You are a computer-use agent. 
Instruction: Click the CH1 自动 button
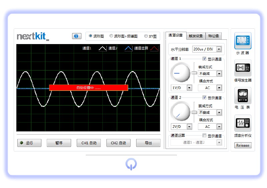point(89,143)
